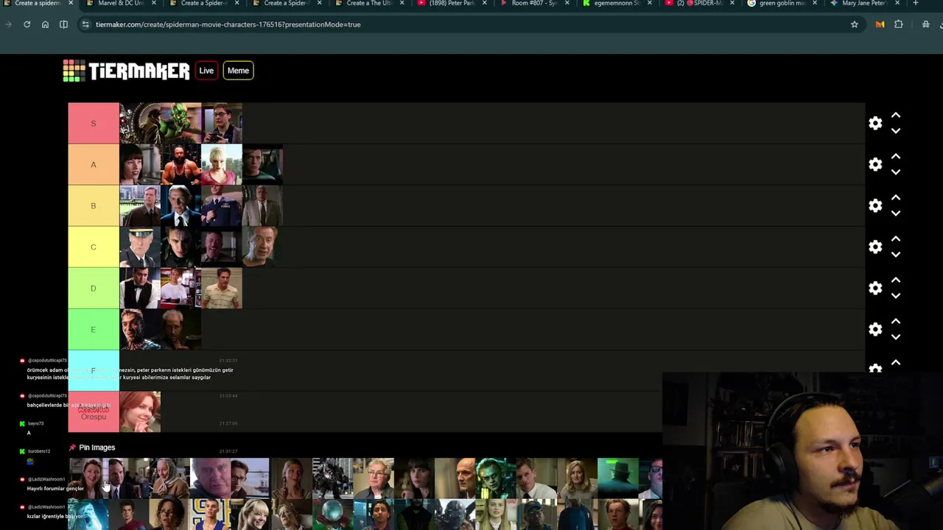Click the pin icon beside Pin Images

tap(72, 448)
